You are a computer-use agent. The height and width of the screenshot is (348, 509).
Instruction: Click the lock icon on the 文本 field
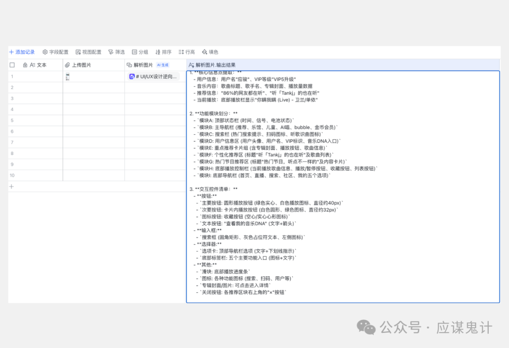[25, 65]
